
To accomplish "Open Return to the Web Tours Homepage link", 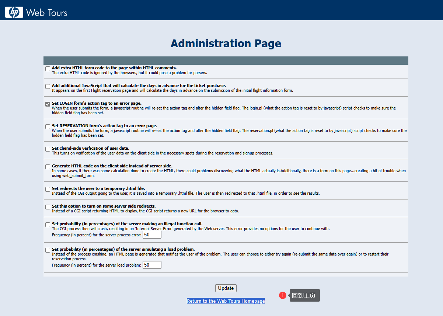I will click(x=226, y=301).
